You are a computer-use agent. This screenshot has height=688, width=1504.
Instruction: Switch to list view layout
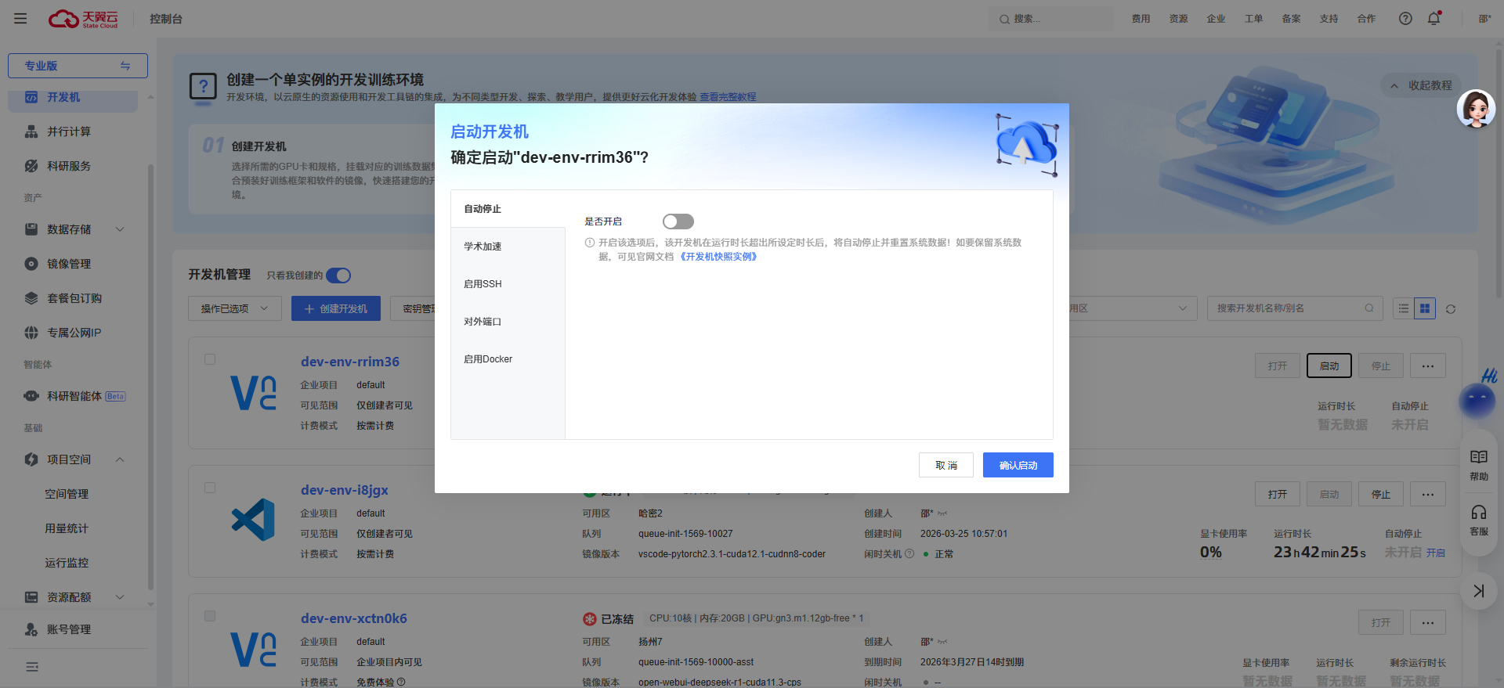1404,308
